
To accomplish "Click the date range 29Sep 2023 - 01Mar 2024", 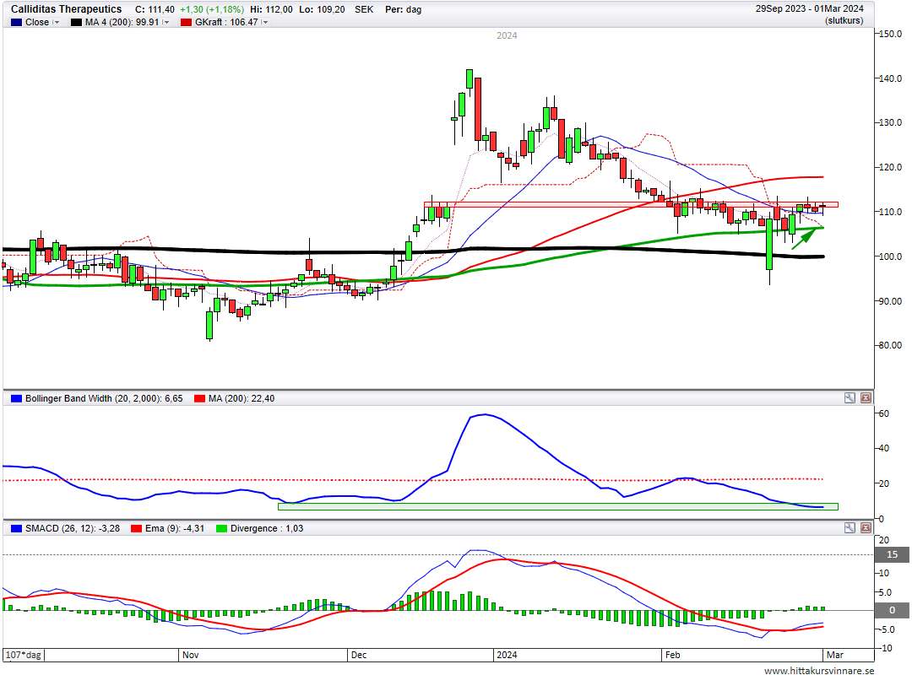I will (x=810, y=8).
